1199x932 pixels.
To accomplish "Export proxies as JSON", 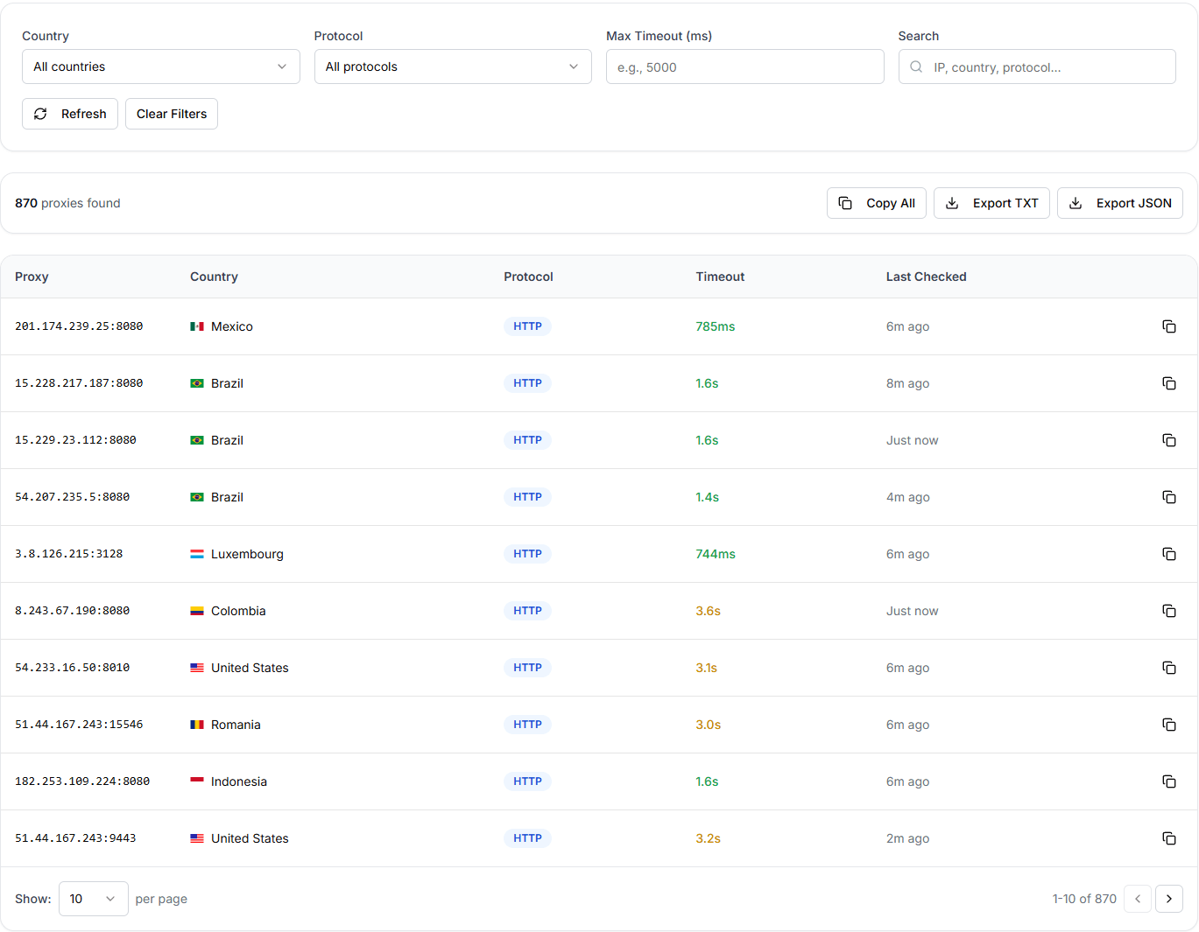I will pyautogui.click(x=1120, y=203).
